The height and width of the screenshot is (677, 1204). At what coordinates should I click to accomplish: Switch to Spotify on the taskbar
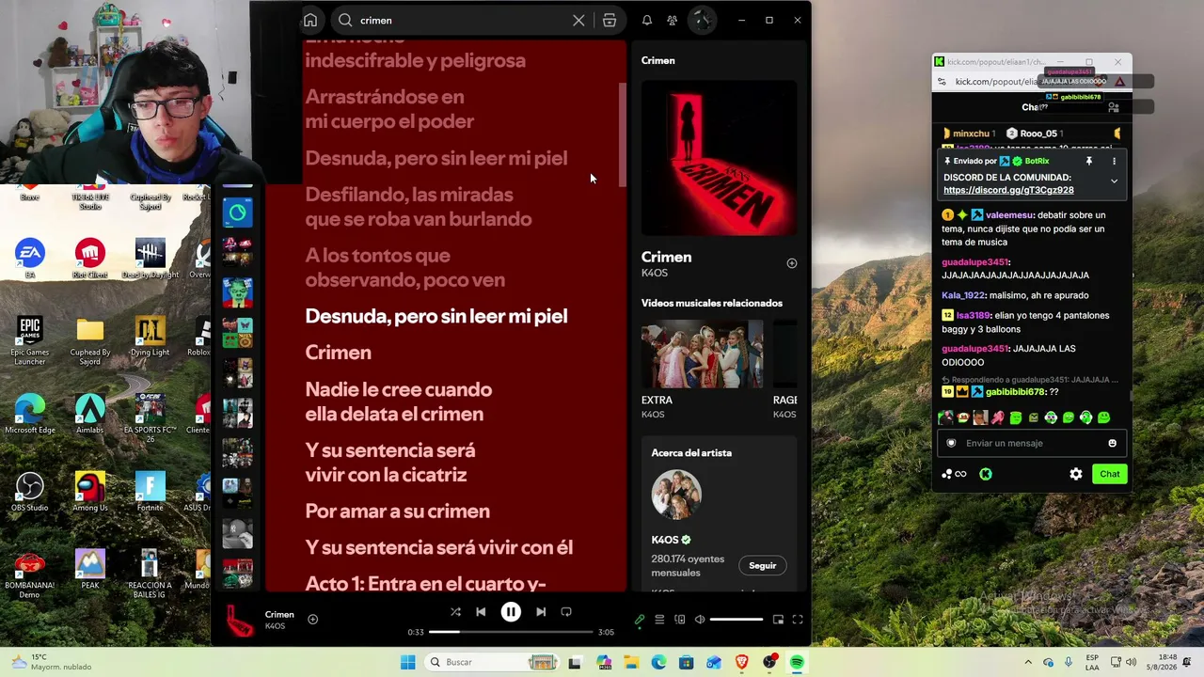click(797, 662)
